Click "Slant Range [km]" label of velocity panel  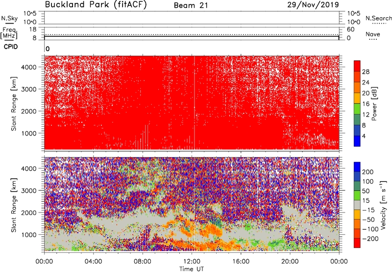point(14,205)
